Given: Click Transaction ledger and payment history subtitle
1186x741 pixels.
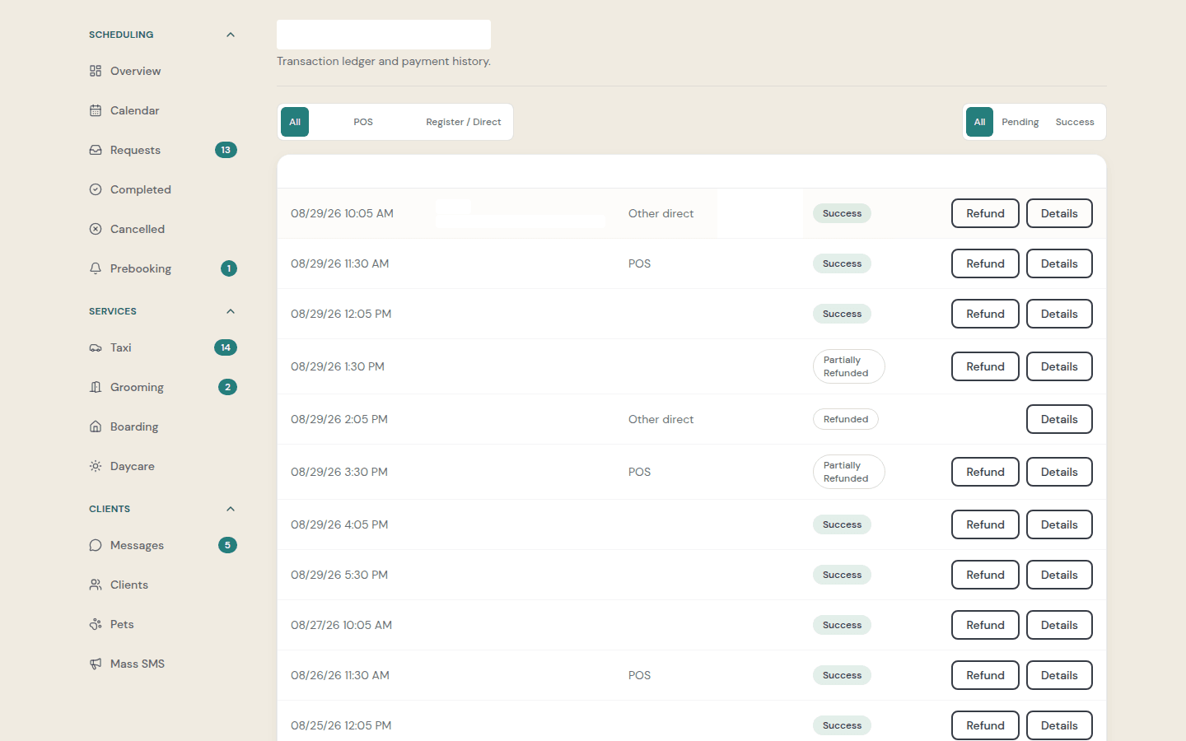Looking at the screenshot, I should click(x=384, y=61).
